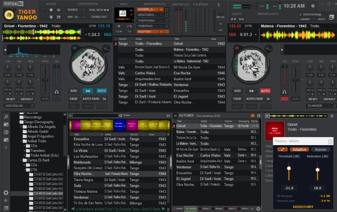This screenshot has height=212, width=337.
Task: Open the sidebar settings gear icon
Action: pyautogui.click(x=6, y=193)
